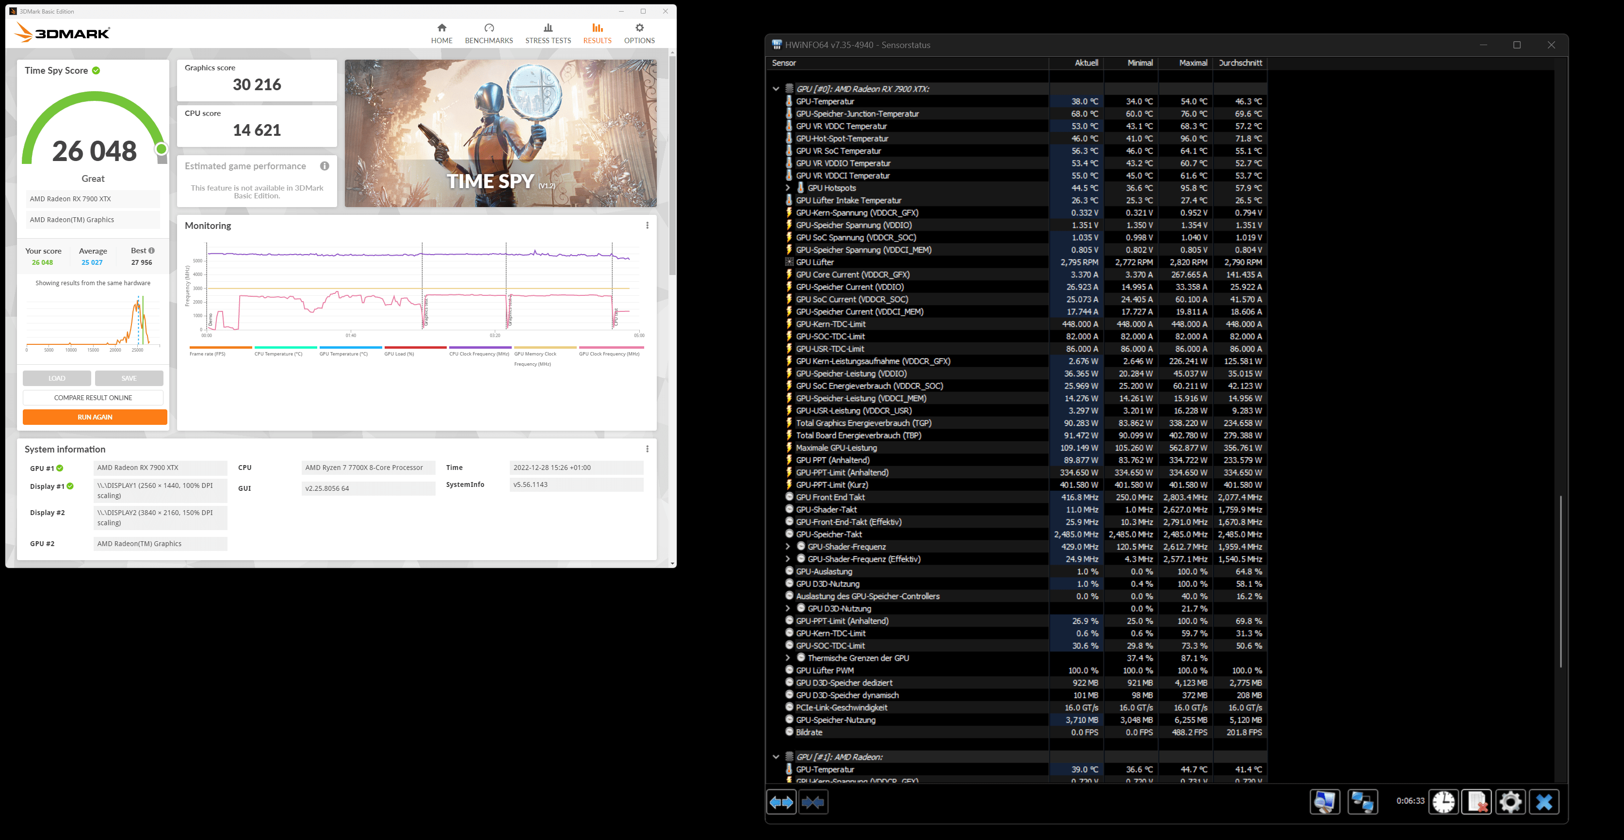Click the HWiNFO vertical scrollbar

coord(1561,581)
